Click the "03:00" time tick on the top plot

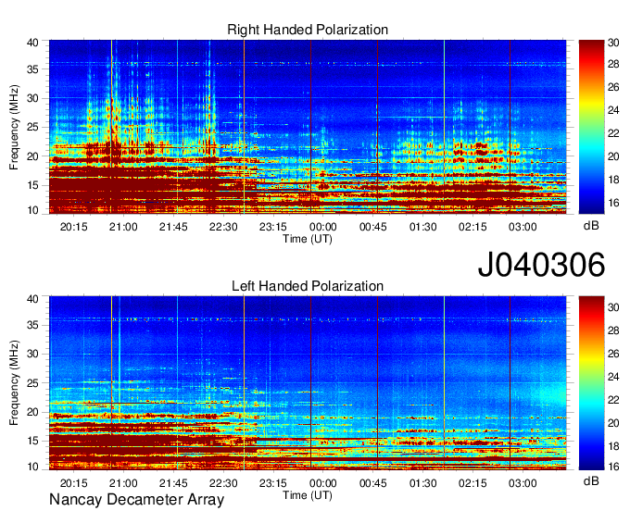pos(523,227)
